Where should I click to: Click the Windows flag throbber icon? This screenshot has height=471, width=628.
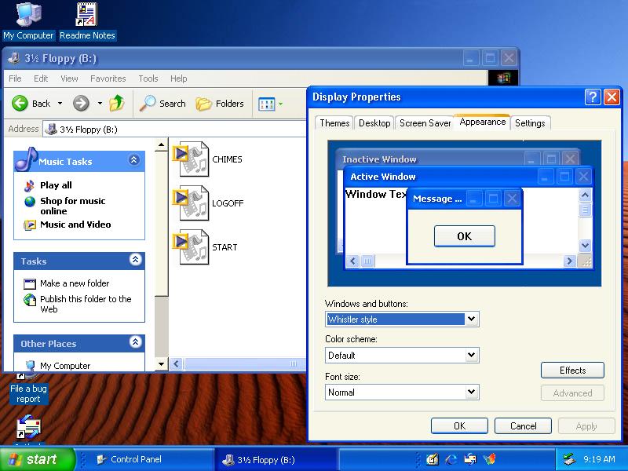(x=503, y=78)
